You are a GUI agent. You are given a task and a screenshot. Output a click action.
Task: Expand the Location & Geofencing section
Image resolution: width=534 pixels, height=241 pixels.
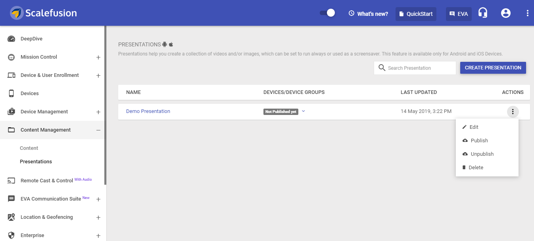[98, 218]
